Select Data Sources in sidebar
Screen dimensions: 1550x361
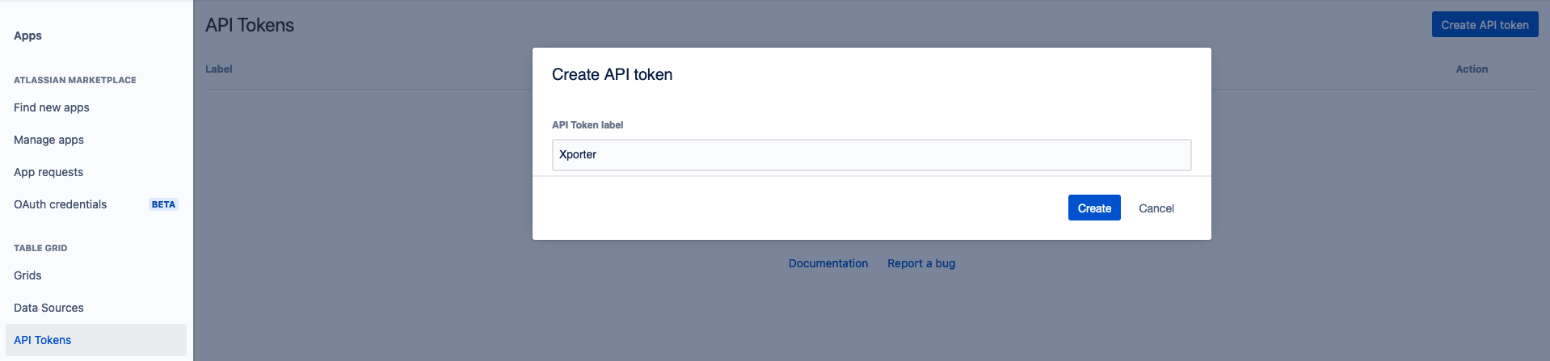click(x=48, y=308)
